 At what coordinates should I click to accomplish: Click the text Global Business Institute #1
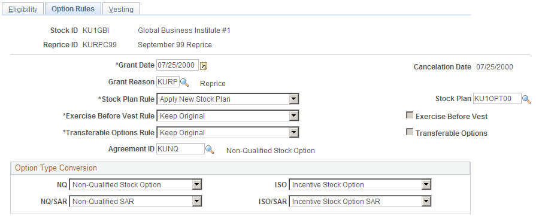[184, 31]
